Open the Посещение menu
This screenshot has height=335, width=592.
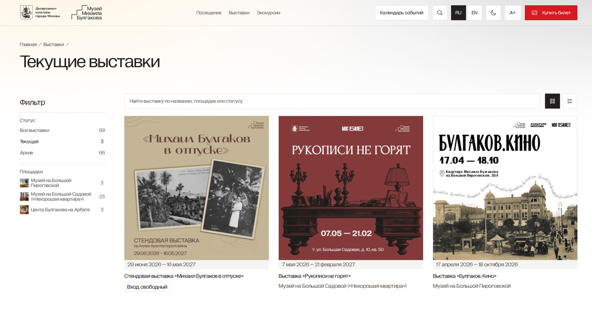pyautogui.click(x=209, y=13)
